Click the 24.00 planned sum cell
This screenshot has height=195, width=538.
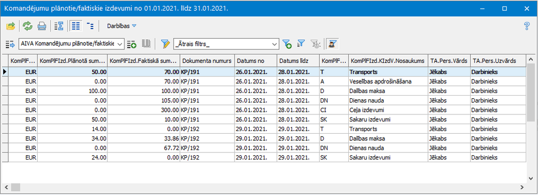72,158
